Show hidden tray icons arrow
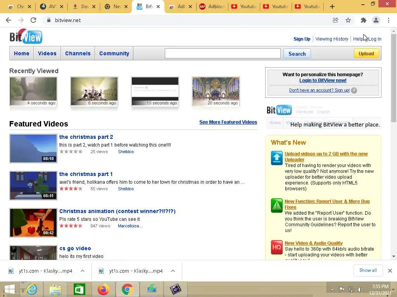397x297 pixels. pos(332,290)
